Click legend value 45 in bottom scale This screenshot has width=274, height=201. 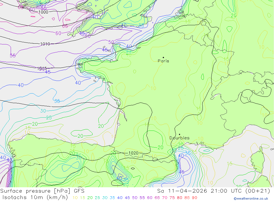coord(127,198)
